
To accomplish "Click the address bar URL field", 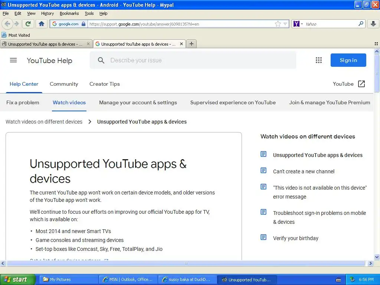I will [x=181, y=24].
